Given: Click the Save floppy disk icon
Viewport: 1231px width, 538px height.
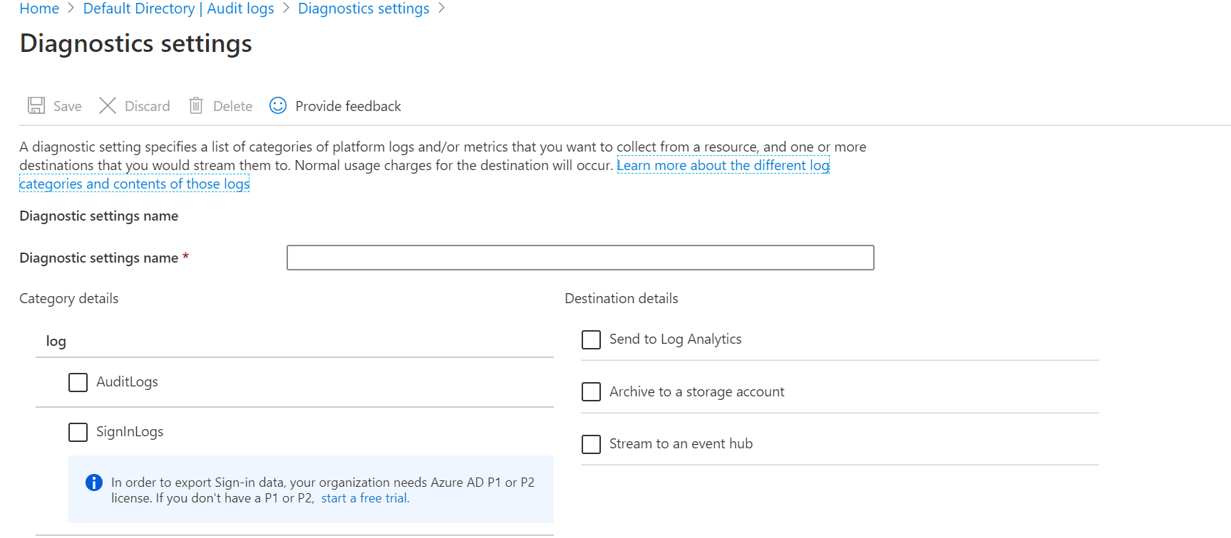Looking at the screenshot, I should point(36,106).
